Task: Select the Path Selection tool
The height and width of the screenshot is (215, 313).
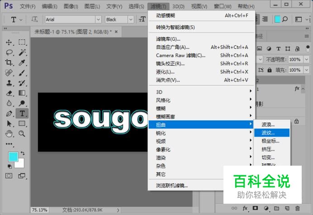Action: 9,124
